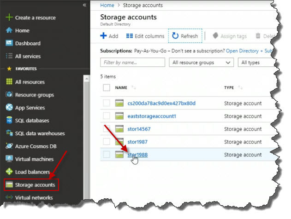Screen dimensions: 291x219
Task: Click the Resource groups cube icon
Action: 9,94
